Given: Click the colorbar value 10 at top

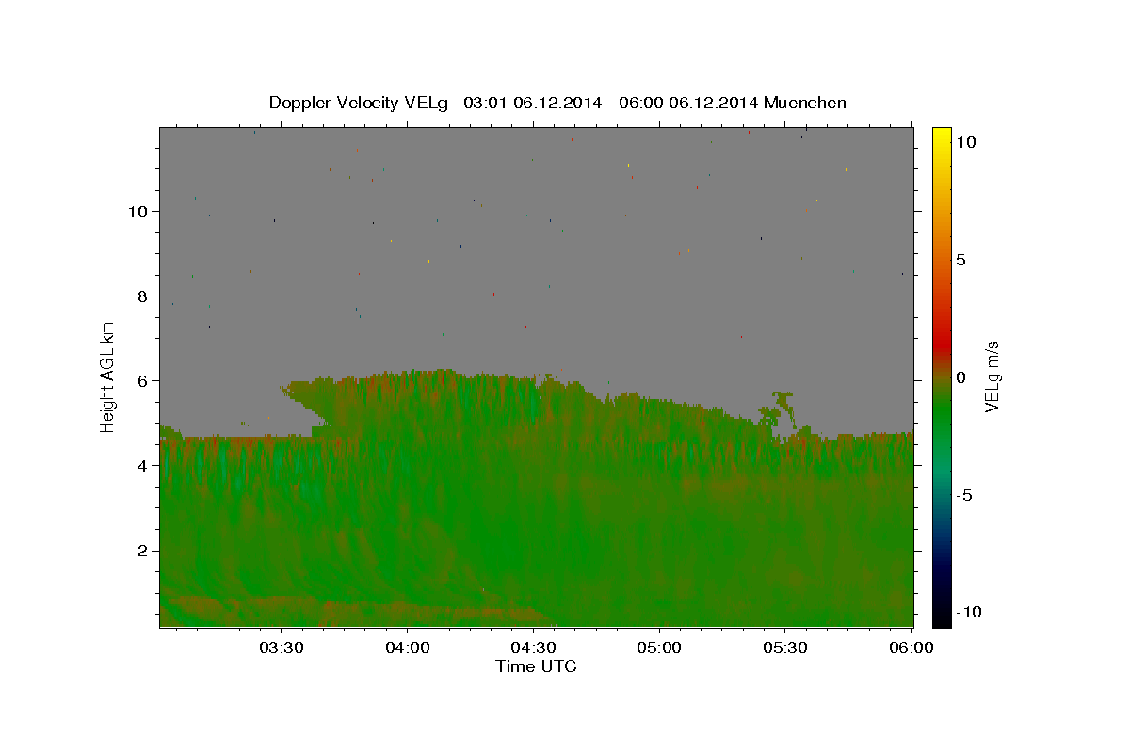Looking at the screenshot, I should point(965,142).
